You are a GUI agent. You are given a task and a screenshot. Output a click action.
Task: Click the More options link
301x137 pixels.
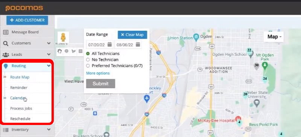click(98, 73)
